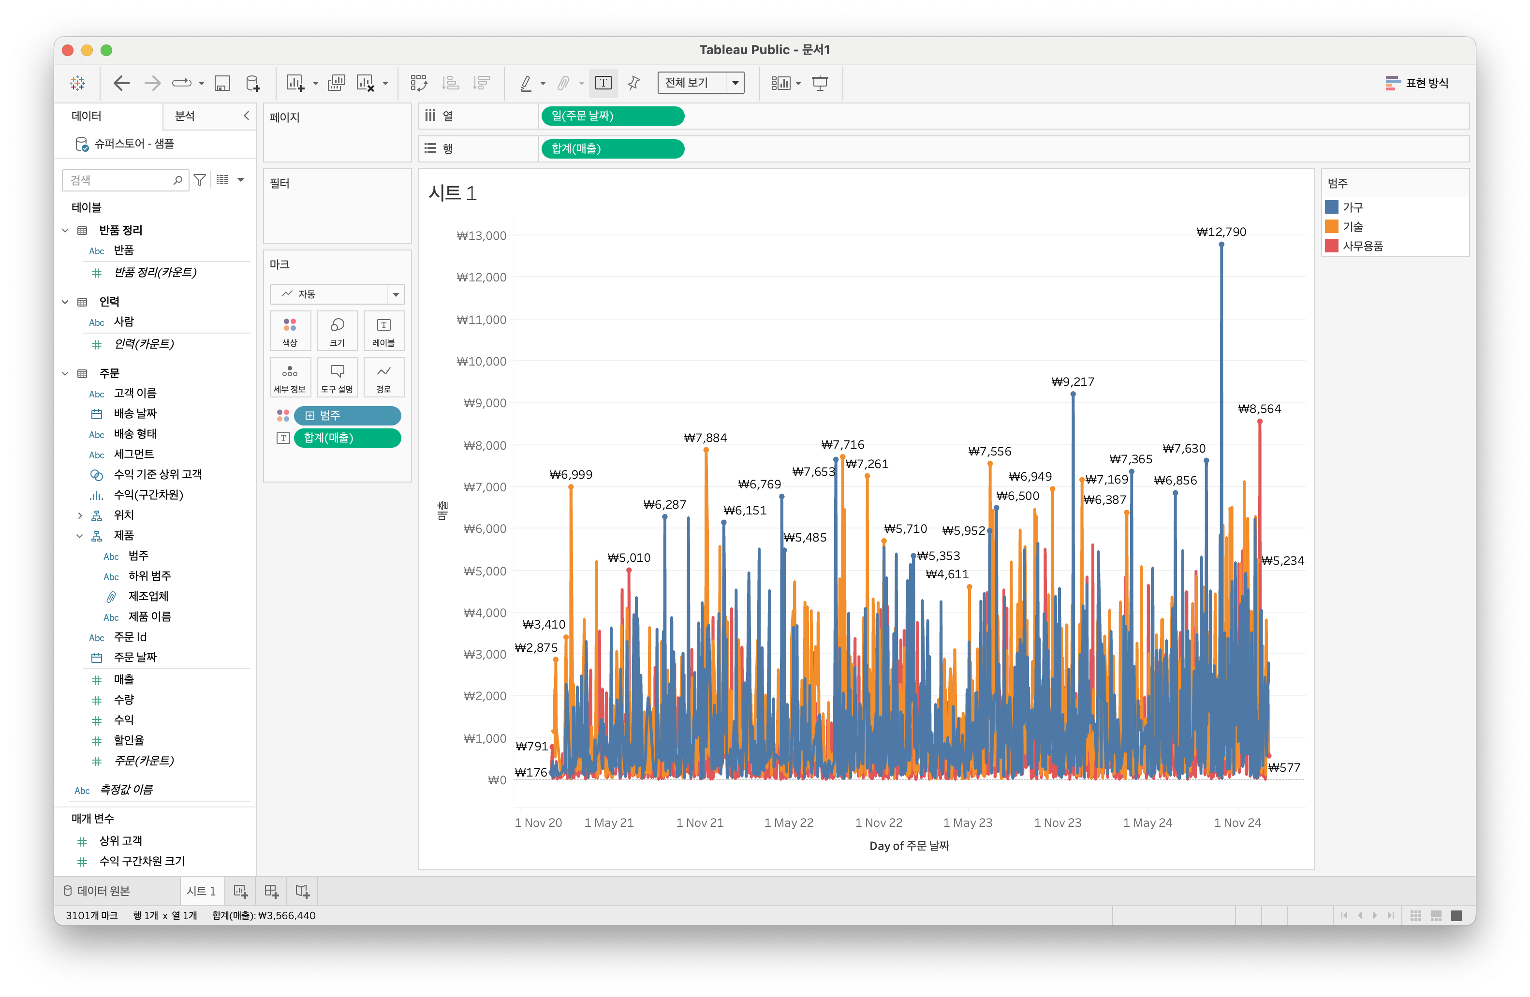Viewport: 1530px width, 997px height.
Task: Toggle the fix axes pin button
Action: 634,83
